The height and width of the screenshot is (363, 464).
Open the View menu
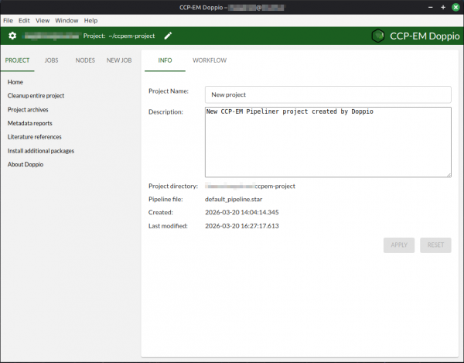pyautogui.click(x=43, y=20)
